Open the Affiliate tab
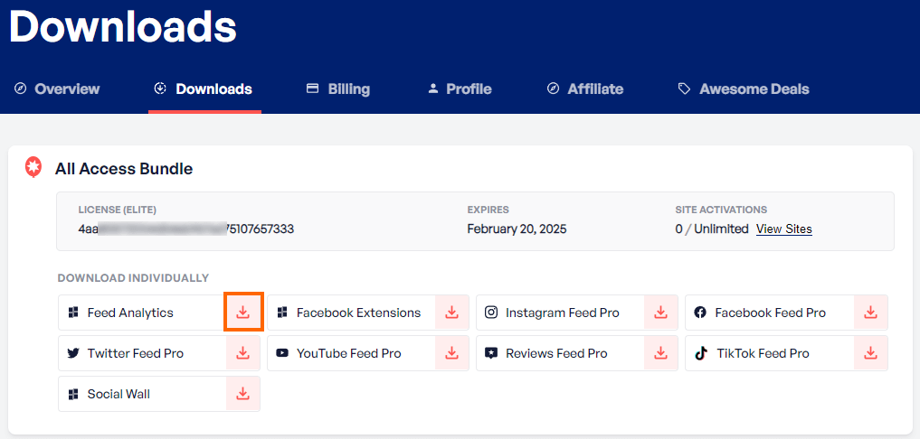Image resolution: width=920 pixels, height=439 pixels. click(x=585, y=89)
